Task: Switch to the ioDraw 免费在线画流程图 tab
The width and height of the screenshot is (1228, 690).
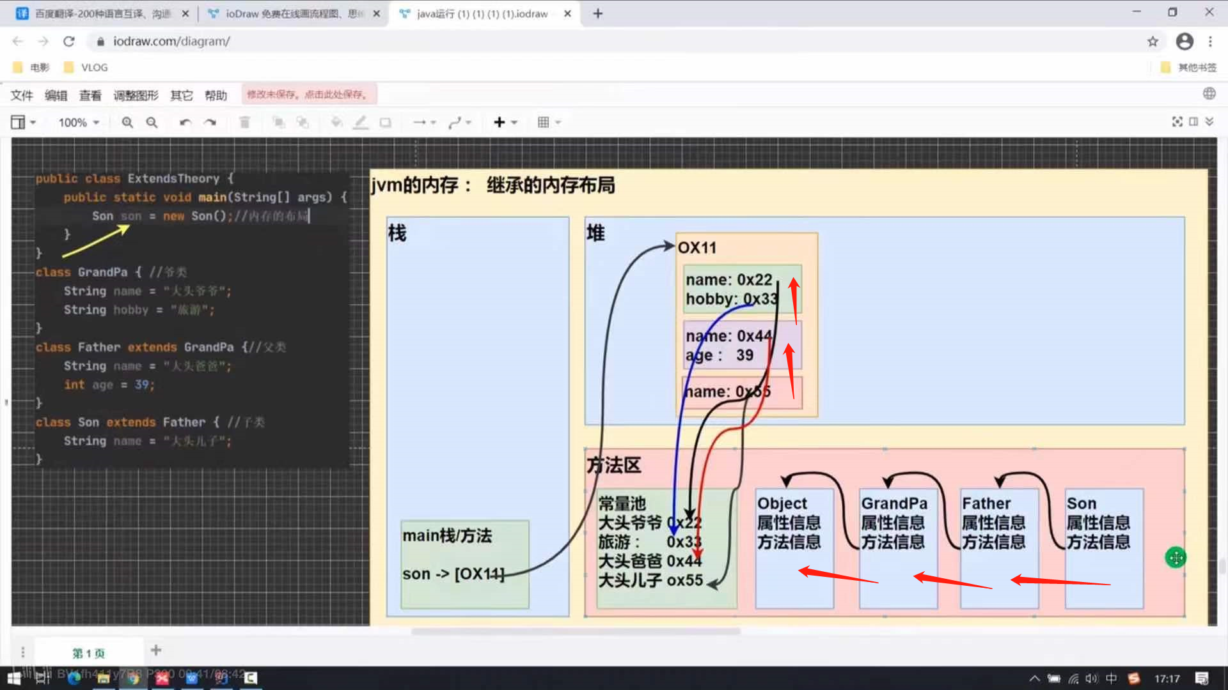Action: coord(293,13)
